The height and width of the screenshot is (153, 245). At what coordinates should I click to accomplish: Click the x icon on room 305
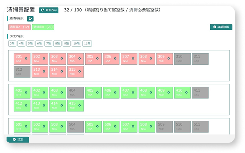pyautogui.click(x=97, y=58)
